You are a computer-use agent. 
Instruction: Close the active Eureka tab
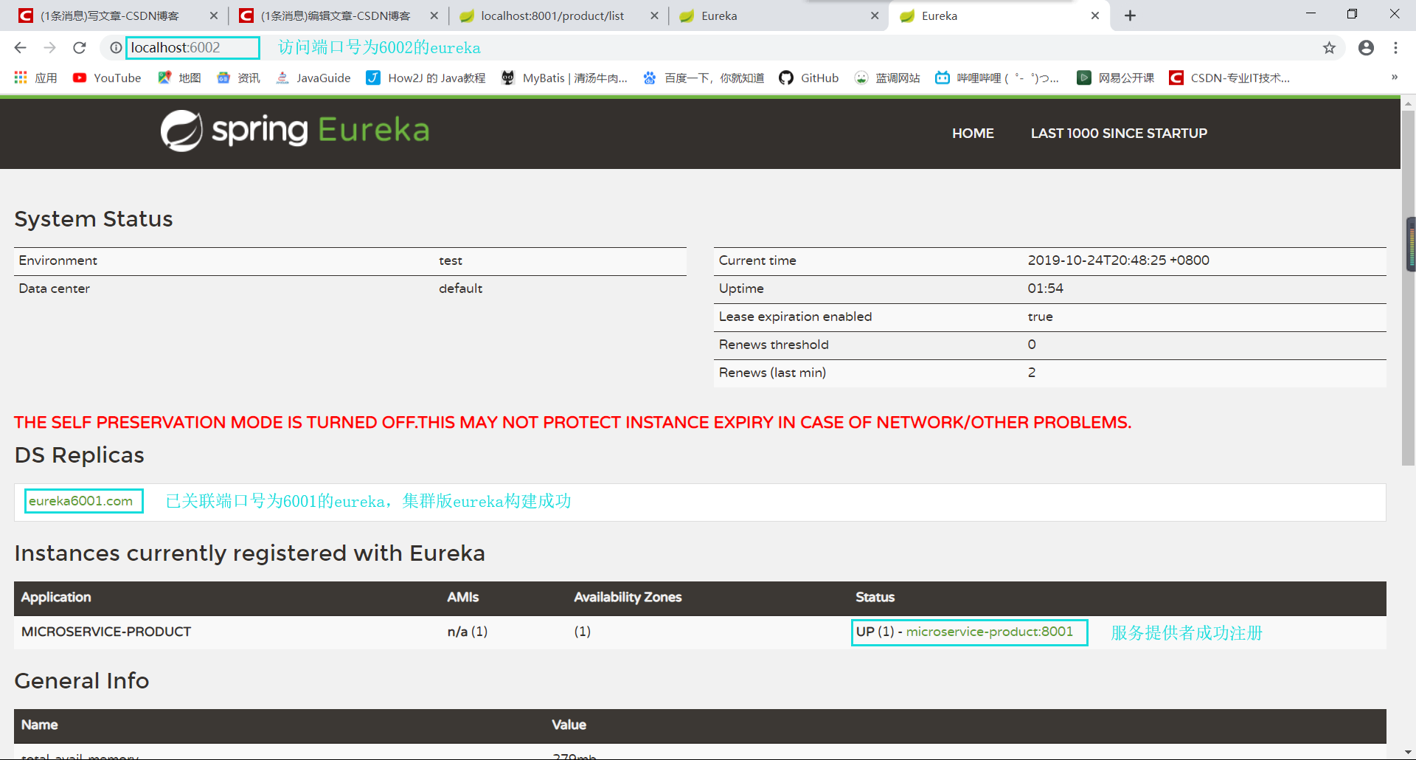(1095, 15)
